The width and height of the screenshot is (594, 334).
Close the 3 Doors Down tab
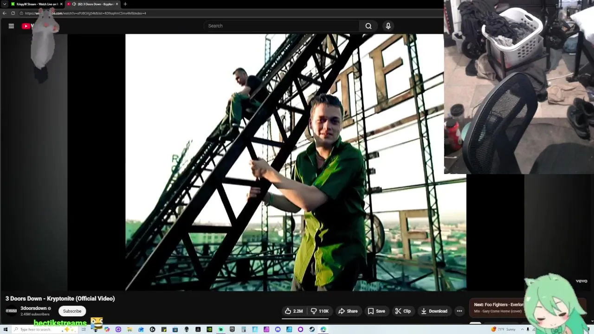click(116, 4)
